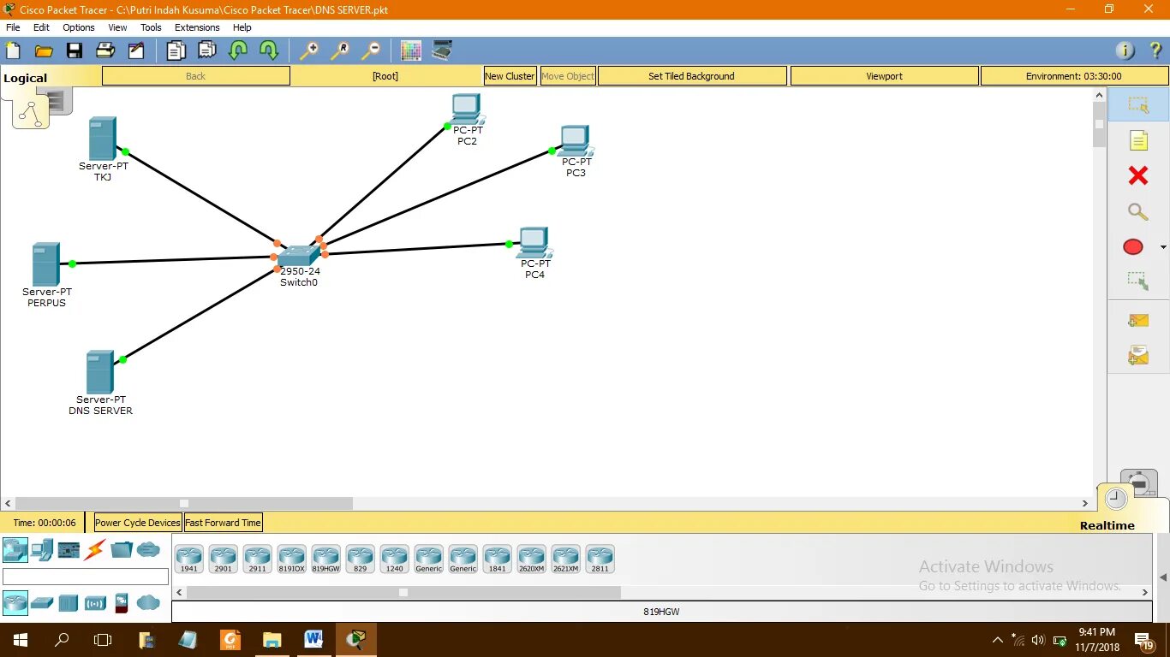Select the Wireless Devices subcategory icon
This screenshot has width=1170, height=657.
(95, 603)
